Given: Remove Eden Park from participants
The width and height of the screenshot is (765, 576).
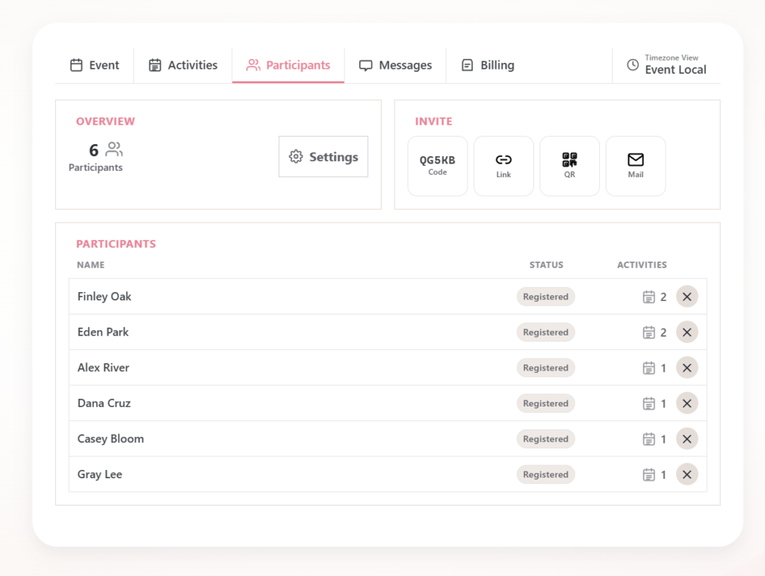Looking at the screenshot, I should pyautogui.click(x=687, y=332).
